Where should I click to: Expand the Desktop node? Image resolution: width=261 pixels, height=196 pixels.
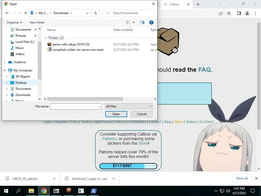pyautogui.click(x=7, y=83)
